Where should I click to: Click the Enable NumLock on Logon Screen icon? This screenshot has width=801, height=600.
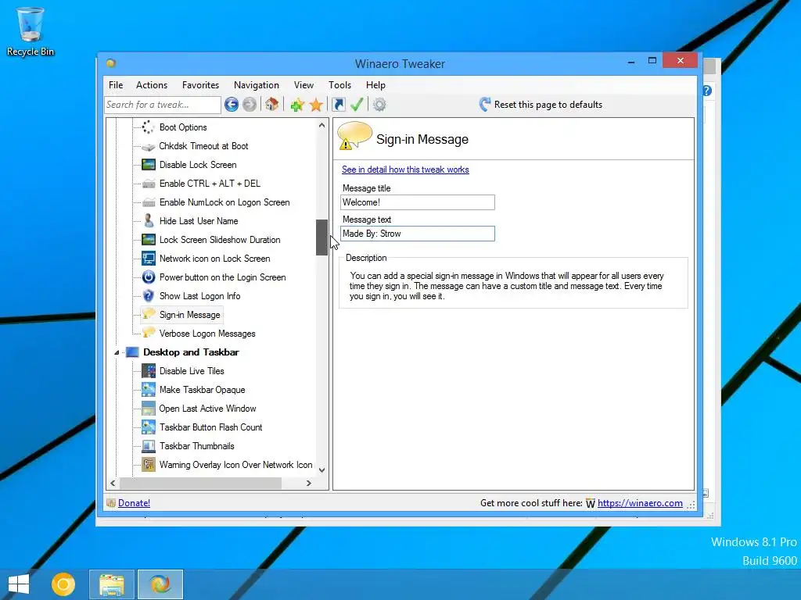coord(148,202)
